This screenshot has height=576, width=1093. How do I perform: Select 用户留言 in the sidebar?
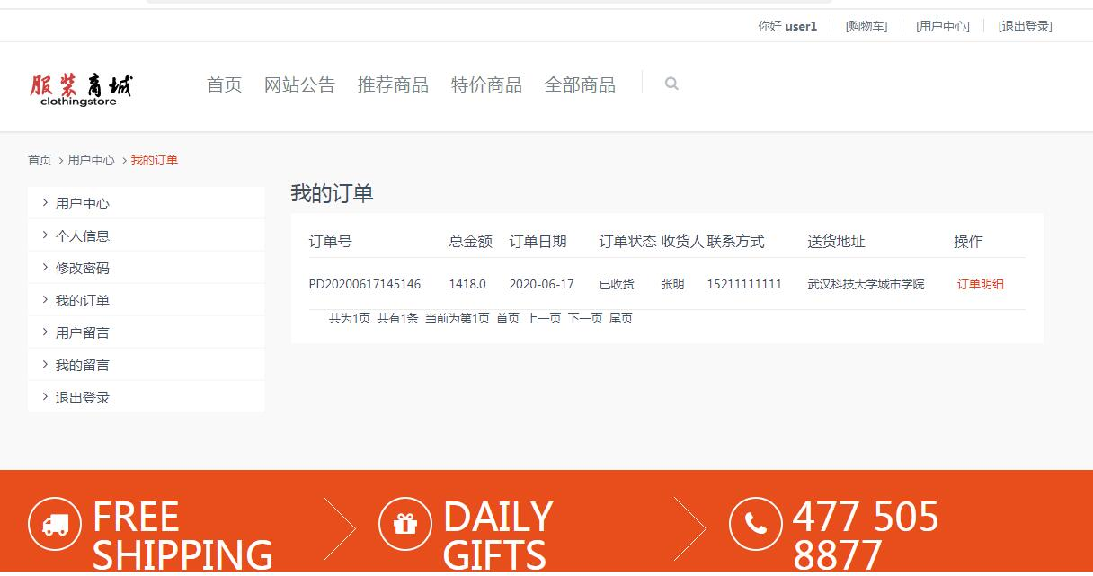(147, 332)
